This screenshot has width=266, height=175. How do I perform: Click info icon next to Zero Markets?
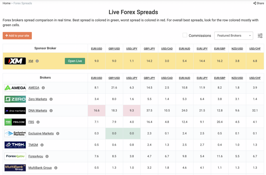coord(51,99)
